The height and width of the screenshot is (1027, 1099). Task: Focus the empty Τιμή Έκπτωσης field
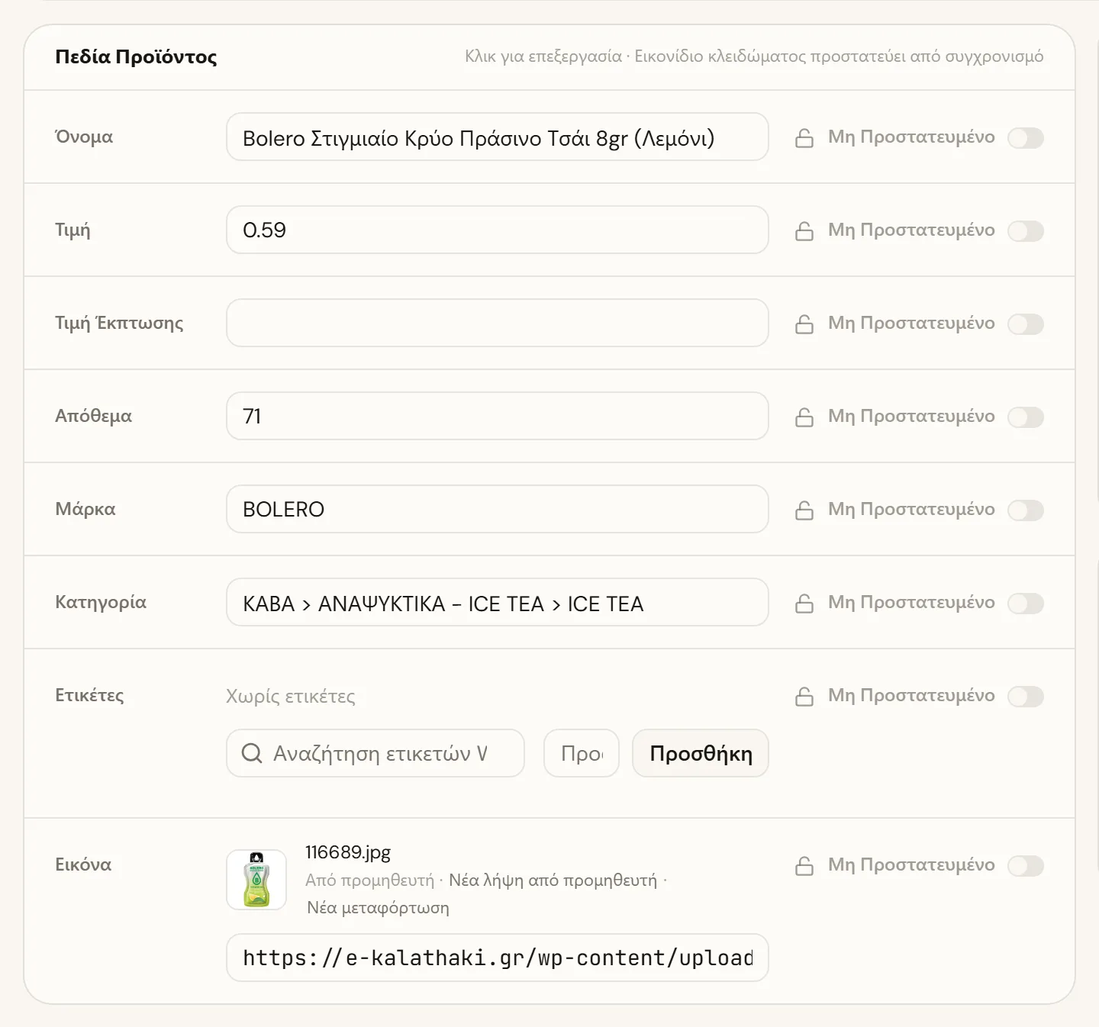click(x=498, y=323)
